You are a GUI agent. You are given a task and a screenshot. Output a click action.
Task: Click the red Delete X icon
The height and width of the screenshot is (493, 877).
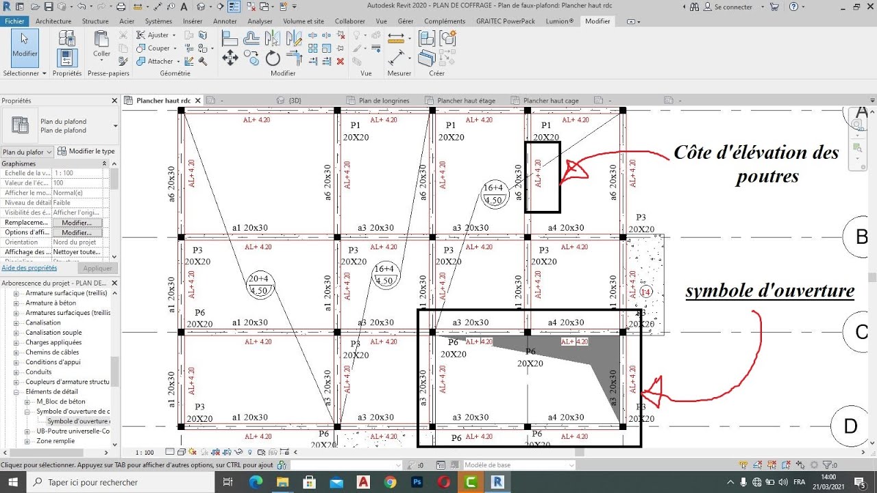(341, 61)
